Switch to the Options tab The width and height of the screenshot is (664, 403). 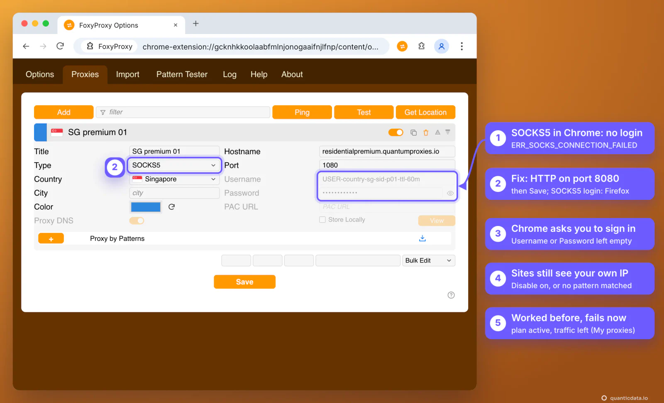[x=40, y=75]
